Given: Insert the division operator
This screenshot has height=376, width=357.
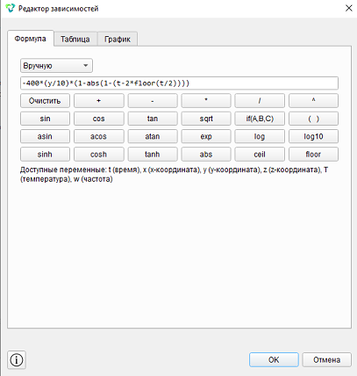Looking at the screenshot, I should click(260, 101).
